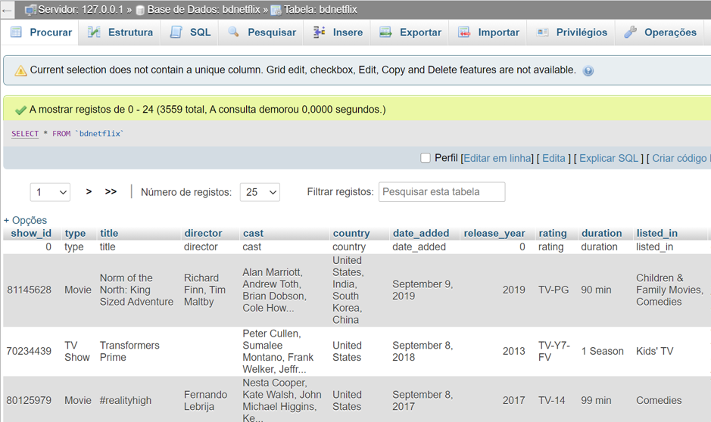
Task: Click the Pesquisar magnifier icon
Action: pyautogui.click(x=234, y=33)
